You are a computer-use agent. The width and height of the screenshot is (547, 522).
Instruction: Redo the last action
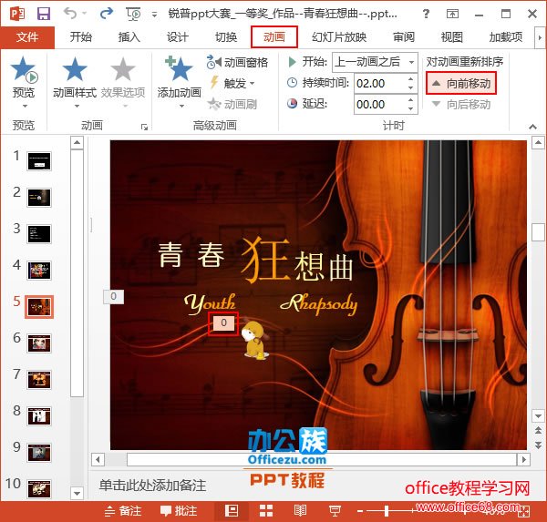tap(106, 14)
